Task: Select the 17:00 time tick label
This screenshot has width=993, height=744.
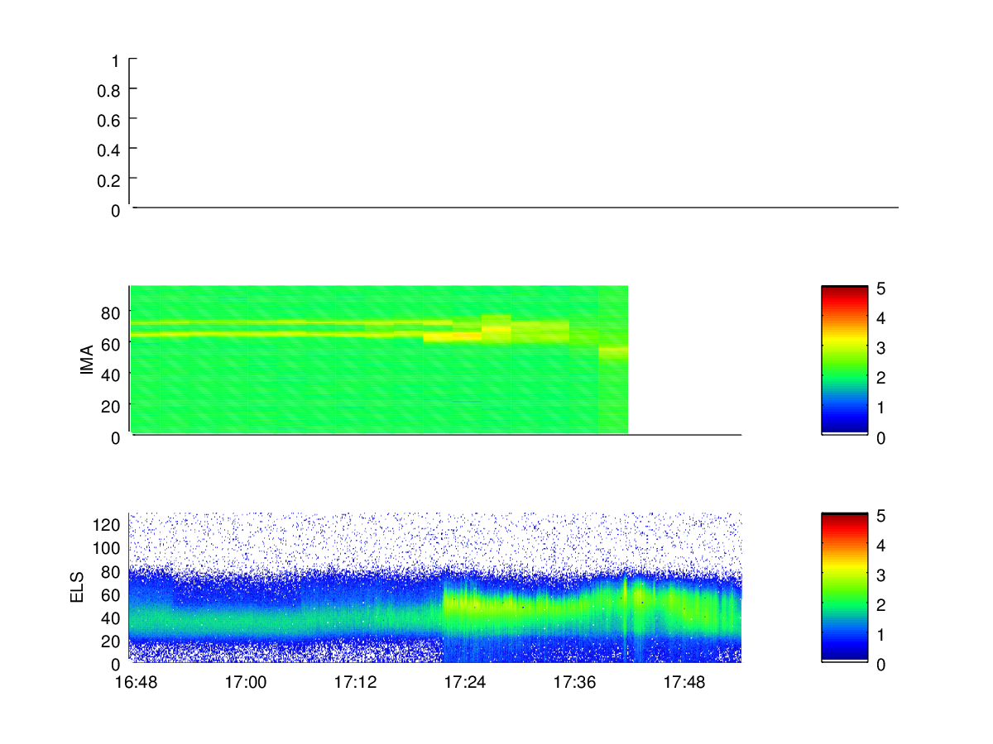Action: pyautogui.click(x=247, y=683)
